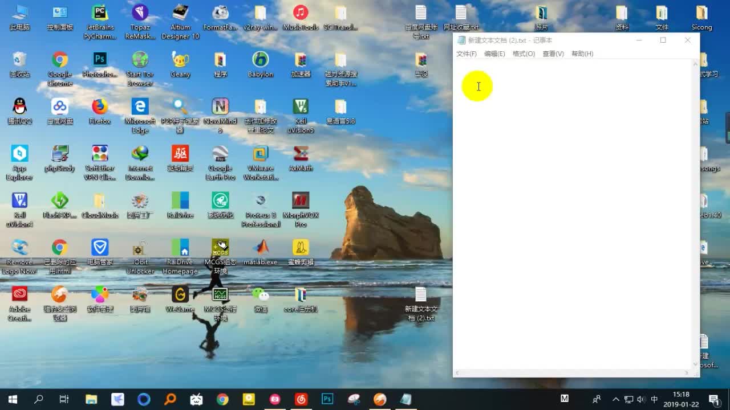Select Photoshop on the taskbar
The image size is (730, 410).
(x=327, y=399)
